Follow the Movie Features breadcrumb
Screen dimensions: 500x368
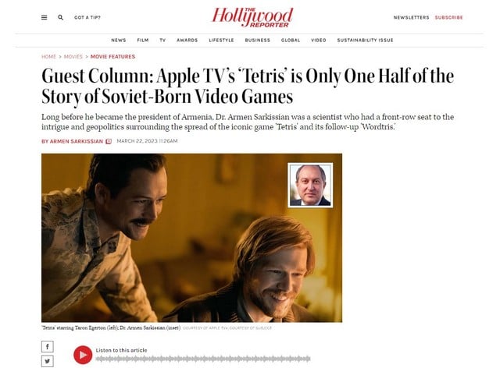(112, 57)
